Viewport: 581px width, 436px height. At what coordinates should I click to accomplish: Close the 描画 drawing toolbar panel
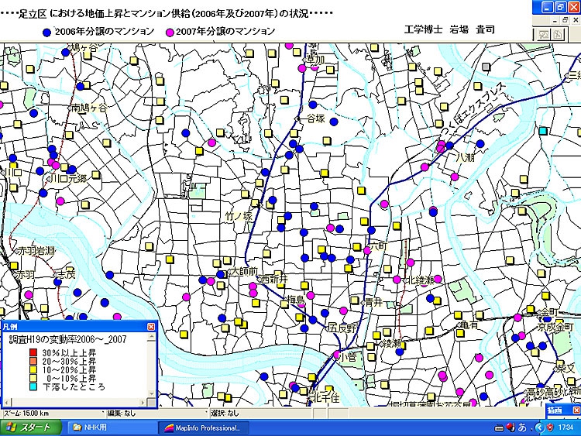(x=576, y=409)
